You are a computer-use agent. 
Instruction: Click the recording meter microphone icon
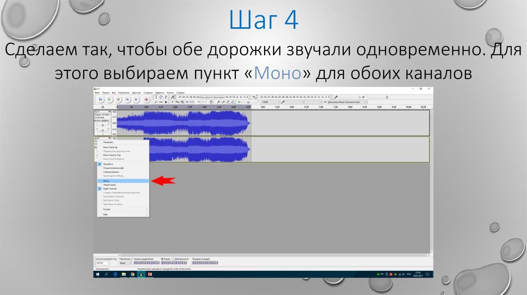173,97
